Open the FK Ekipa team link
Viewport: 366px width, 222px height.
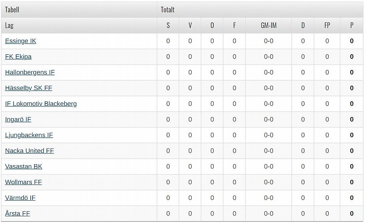18,57
